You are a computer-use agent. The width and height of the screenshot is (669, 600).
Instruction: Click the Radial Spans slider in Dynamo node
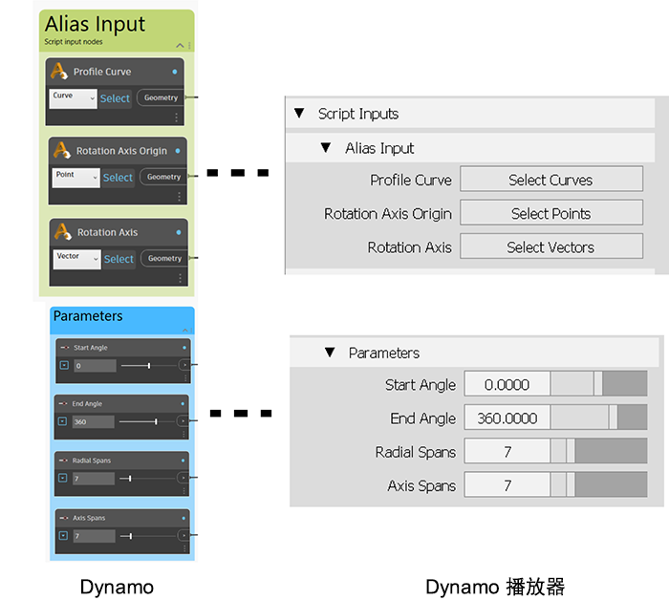pos(147,479)
